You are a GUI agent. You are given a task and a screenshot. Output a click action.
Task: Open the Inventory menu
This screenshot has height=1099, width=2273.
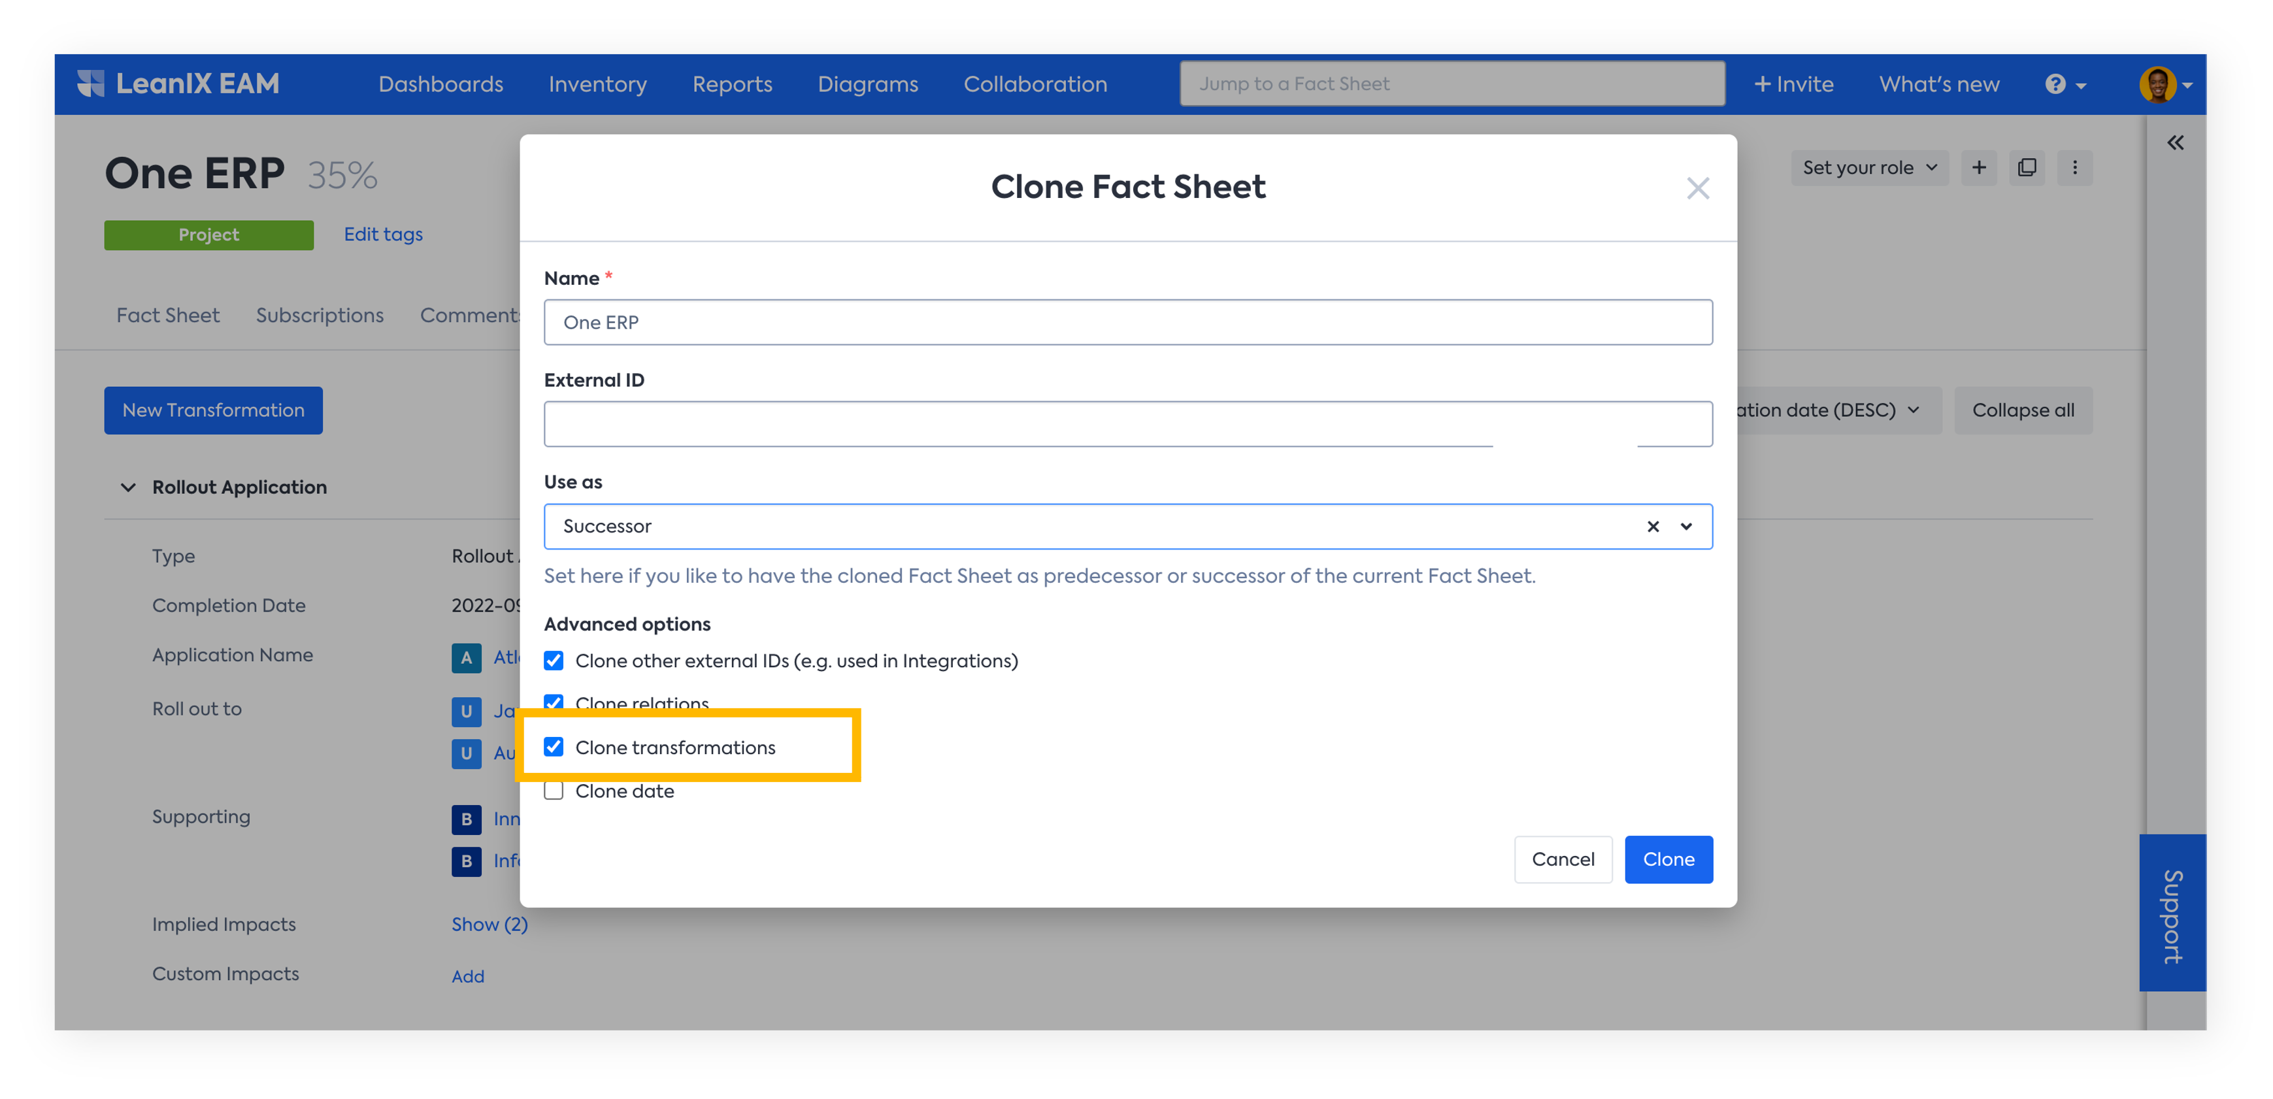click(x=597, y=84)
